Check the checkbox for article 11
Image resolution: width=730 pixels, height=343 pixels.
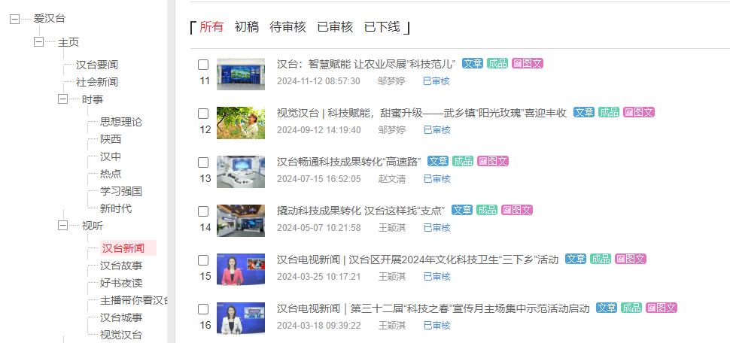pyautogui.click(x=203, y=65)
